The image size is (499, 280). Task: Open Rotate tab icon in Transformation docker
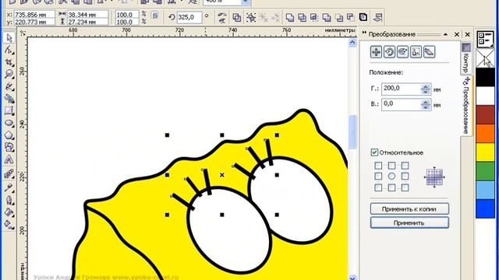pyautogui.click(x=389, y=52)
